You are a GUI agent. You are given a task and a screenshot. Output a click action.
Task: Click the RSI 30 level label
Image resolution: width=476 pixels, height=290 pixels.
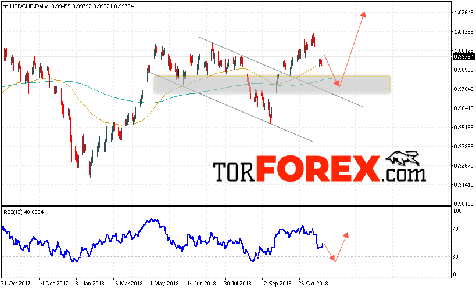(x=455, y=257)
